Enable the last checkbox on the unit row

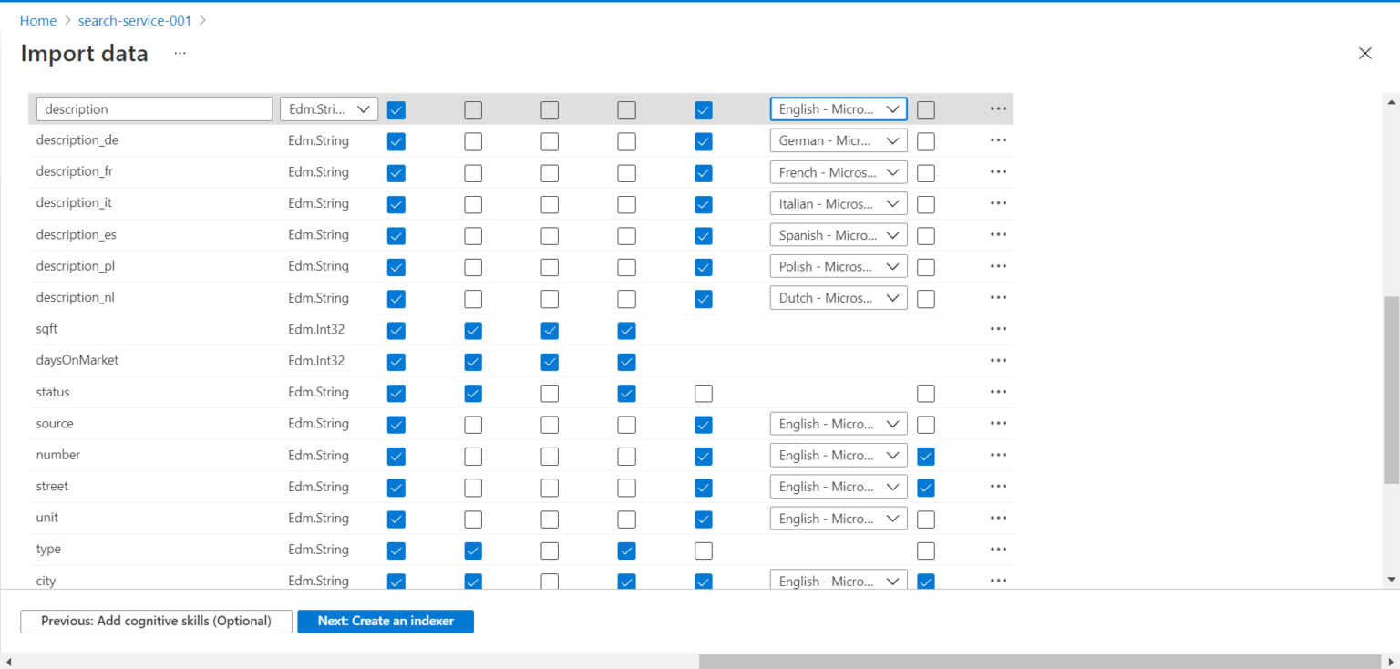coord(925,519)
